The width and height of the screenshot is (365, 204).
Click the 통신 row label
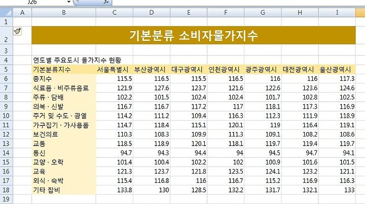click(x=64, y=153)
